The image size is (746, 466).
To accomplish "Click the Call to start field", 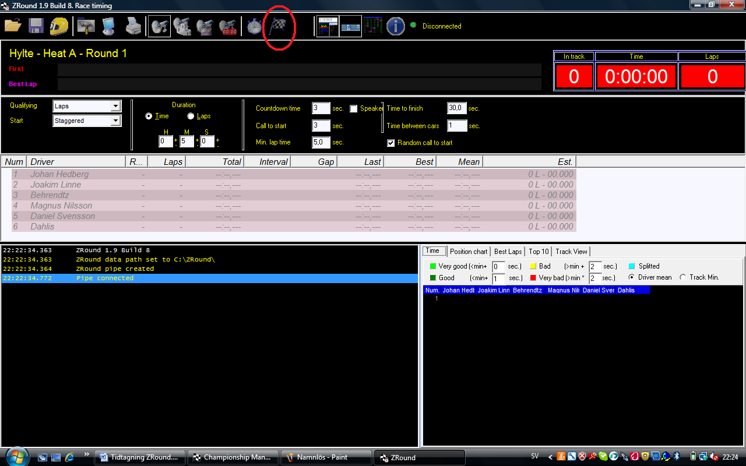I will 321,126.
